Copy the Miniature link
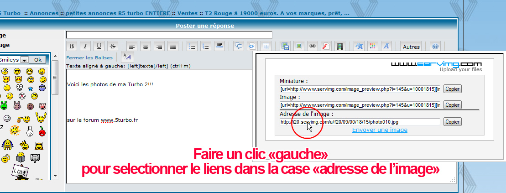The image size is (506, 193). 452,89
